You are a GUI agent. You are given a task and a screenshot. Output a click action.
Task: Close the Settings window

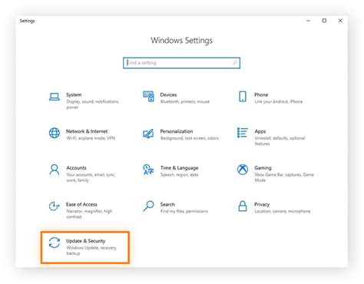(x=340, y=21)
